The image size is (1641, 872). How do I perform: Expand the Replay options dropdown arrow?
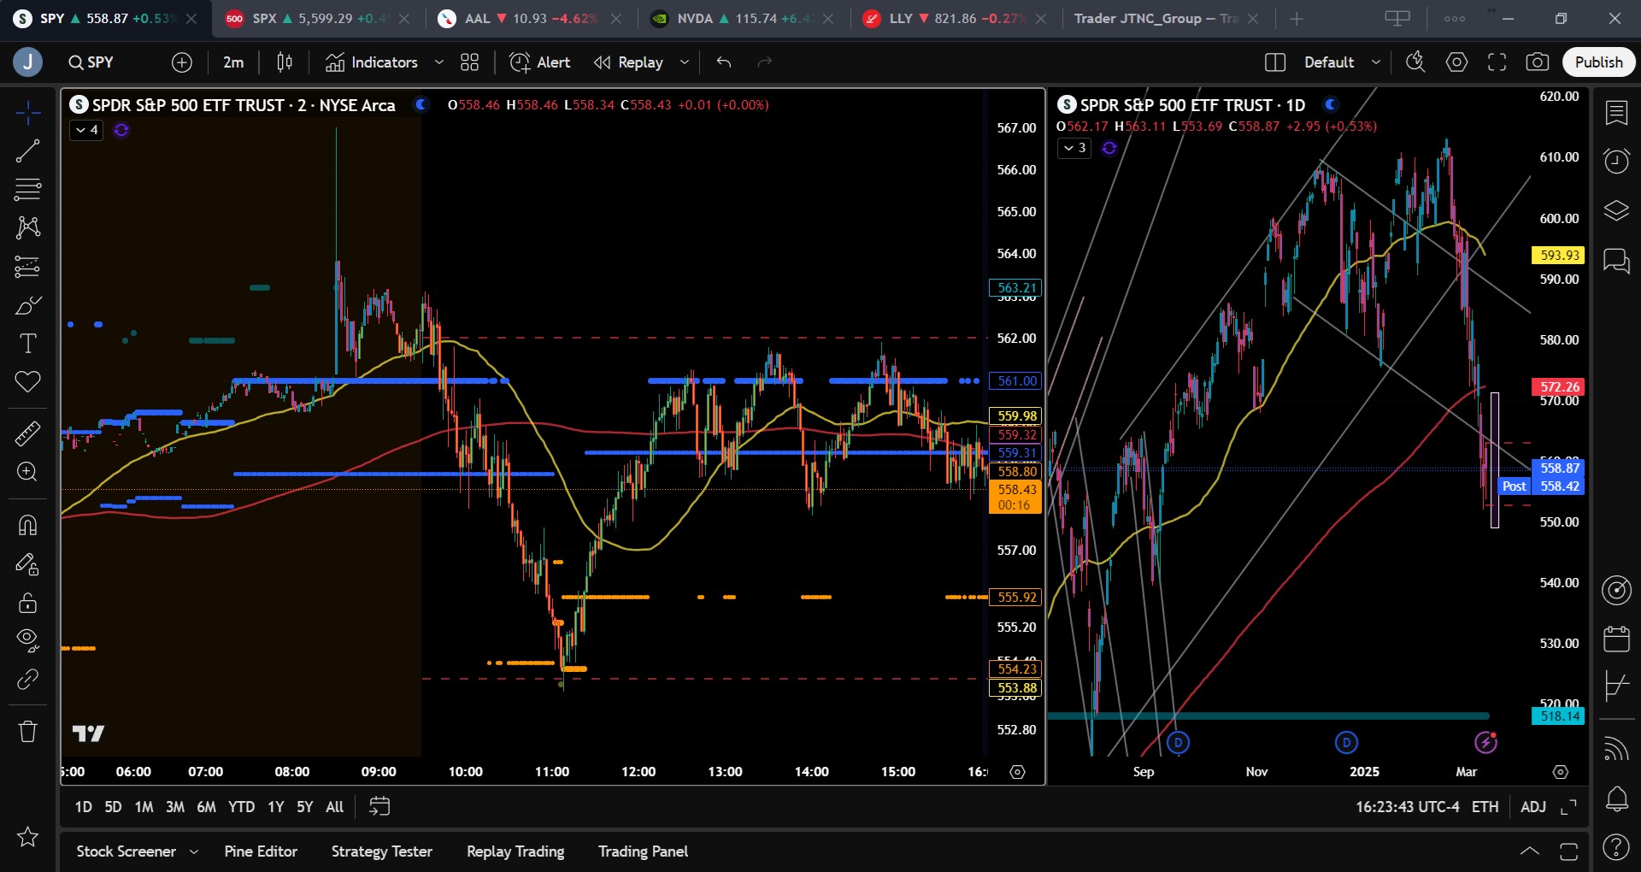click(685, 62)
